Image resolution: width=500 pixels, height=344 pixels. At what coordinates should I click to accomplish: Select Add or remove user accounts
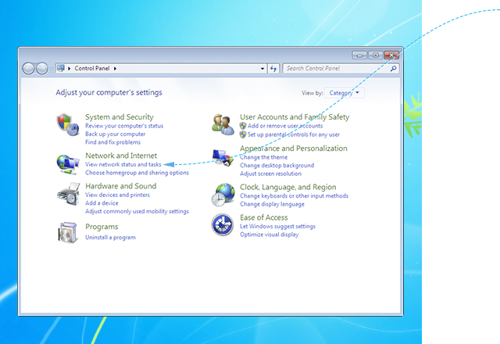coord(285,126)
